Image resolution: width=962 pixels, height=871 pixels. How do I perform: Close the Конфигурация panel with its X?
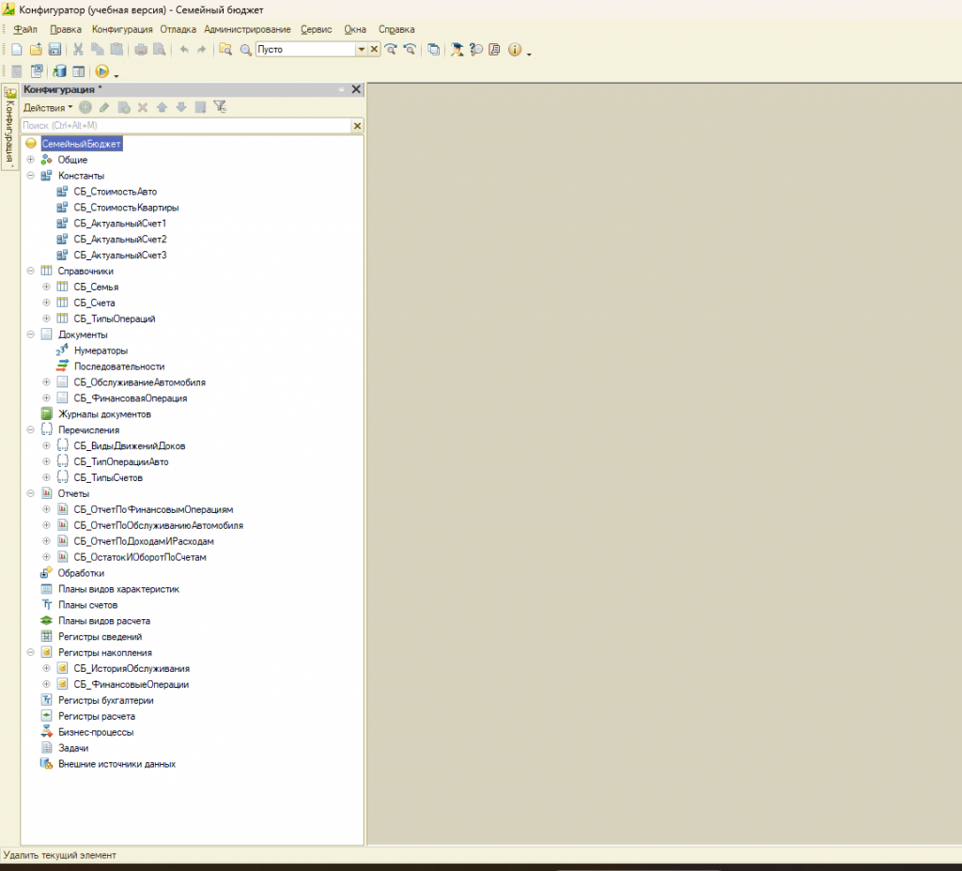coord(356,89)
